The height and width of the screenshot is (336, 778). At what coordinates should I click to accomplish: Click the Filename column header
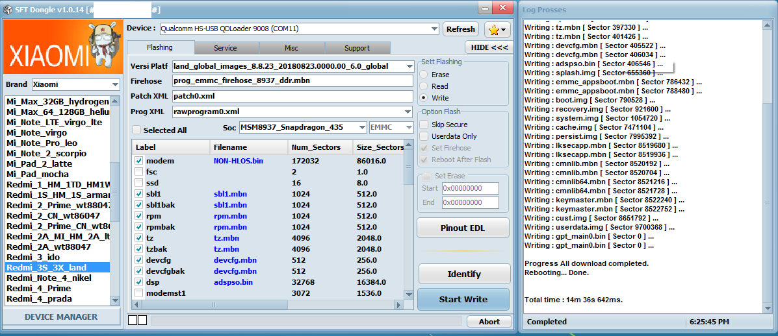click(x=249, y=147)
